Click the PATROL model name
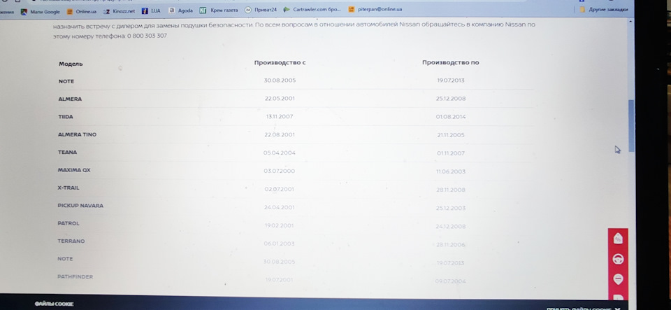671x310 pixels. (68, 223)
